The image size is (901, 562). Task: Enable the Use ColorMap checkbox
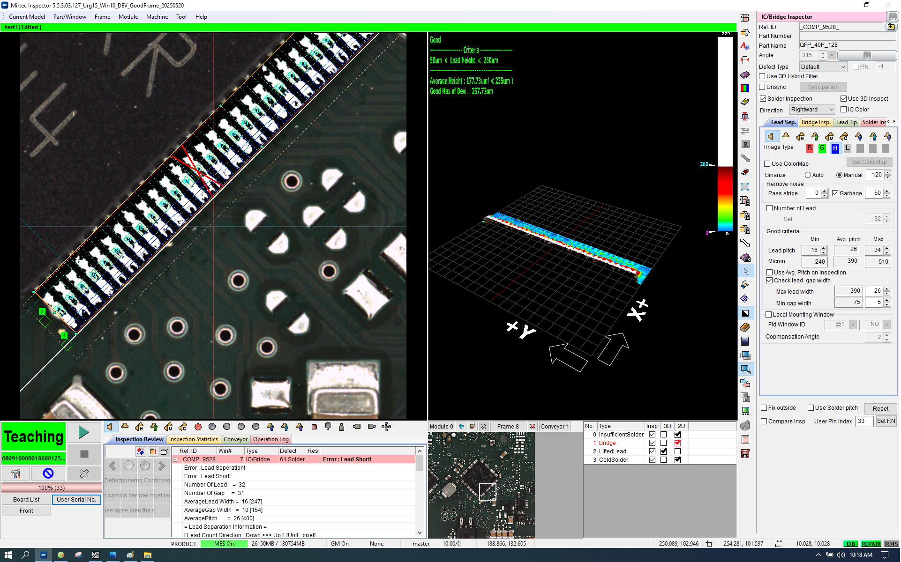coord(767,164)
